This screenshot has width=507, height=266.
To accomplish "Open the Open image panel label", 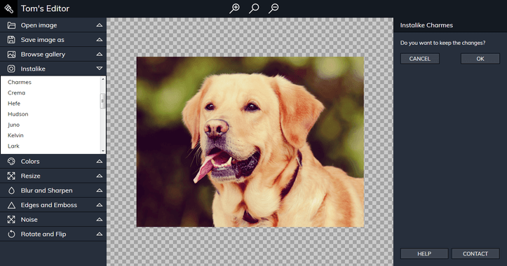I will click(39, 25).
